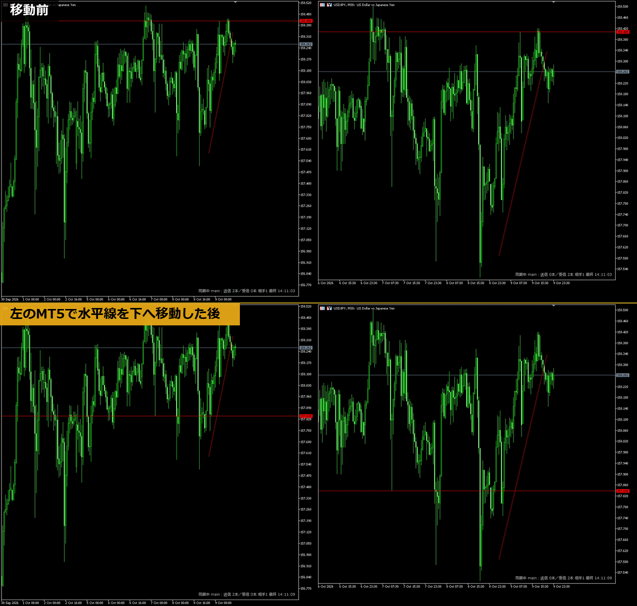Click the grey 158.262 current price label in the bottom-right chart

623,375
